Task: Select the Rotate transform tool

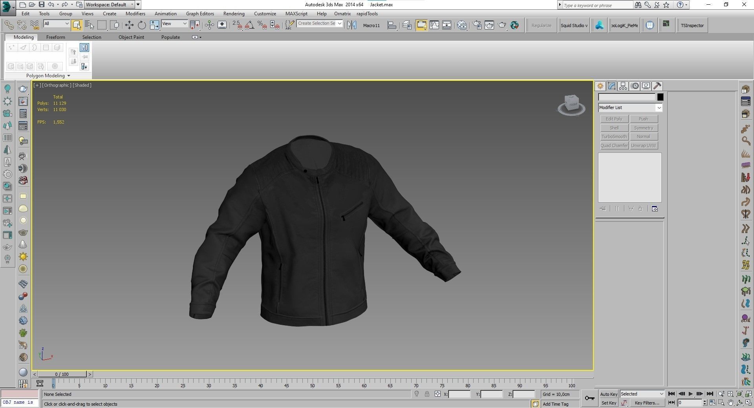Action: click(142, 25)
